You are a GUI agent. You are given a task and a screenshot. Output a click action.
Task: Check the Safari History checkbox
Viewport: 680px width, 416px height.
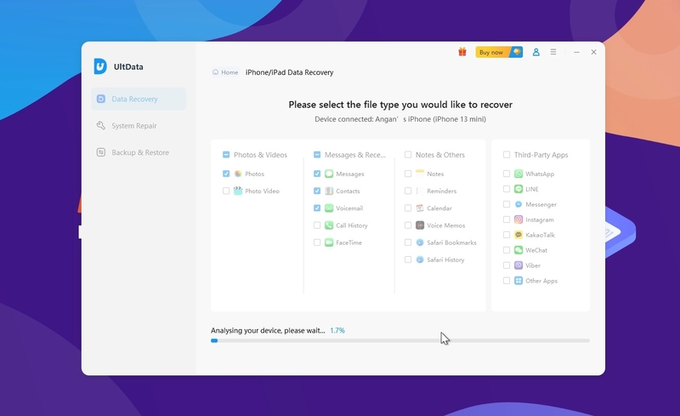tap(408, 259)
